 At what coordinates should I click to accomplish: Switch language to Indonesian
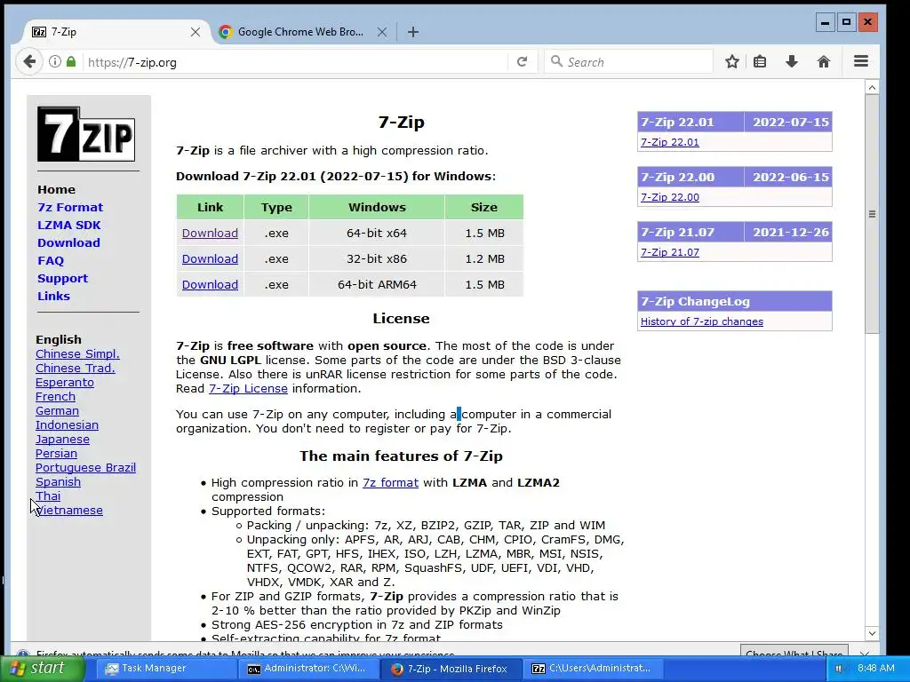pyautogui.click(x=67, y=425)
